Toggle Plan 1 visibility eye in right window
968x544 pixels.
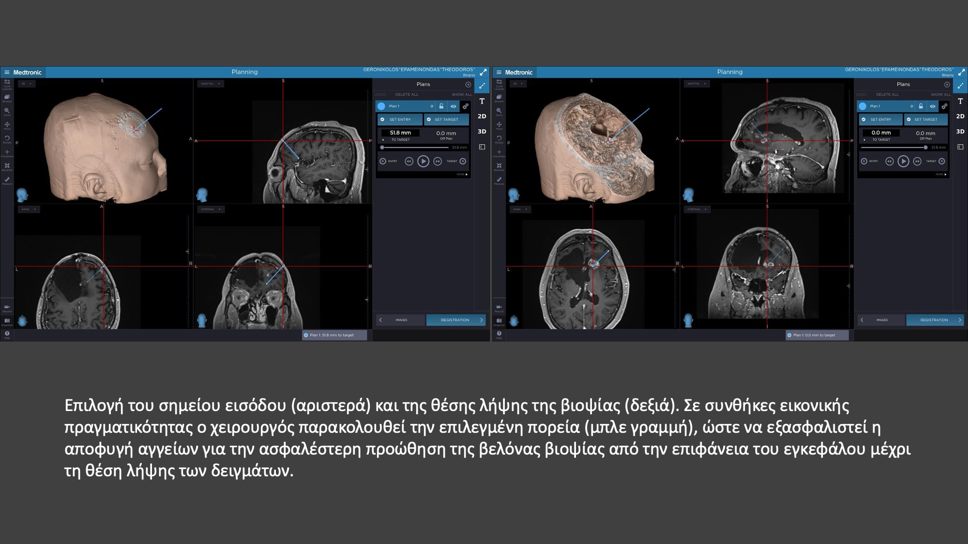click(932, 106)
